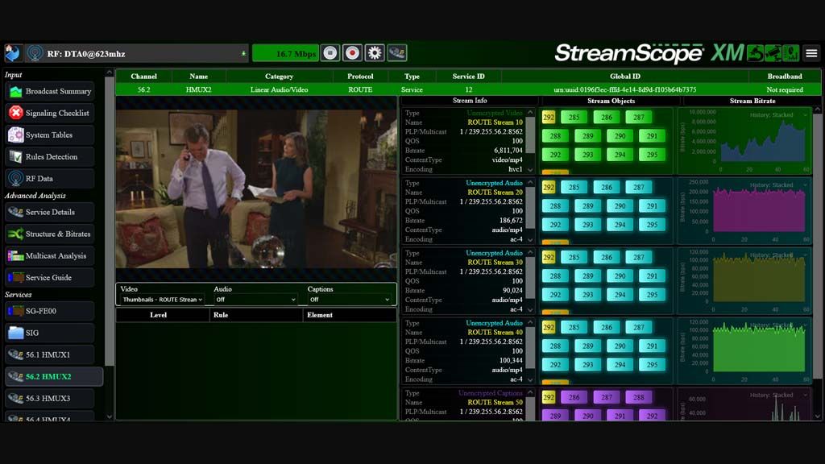Viewport: 825px width, 464px height.
Task: Open the settings gear in toolbar
Action: 375,53
